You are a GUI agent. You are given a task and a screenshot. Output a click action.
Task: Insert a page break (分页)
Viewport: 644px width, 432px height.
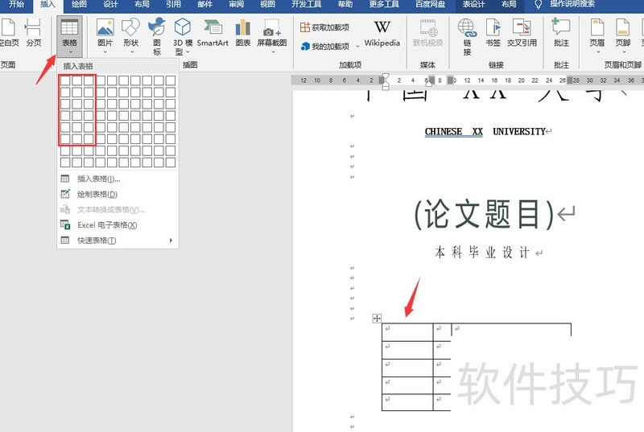coord(33,33)
